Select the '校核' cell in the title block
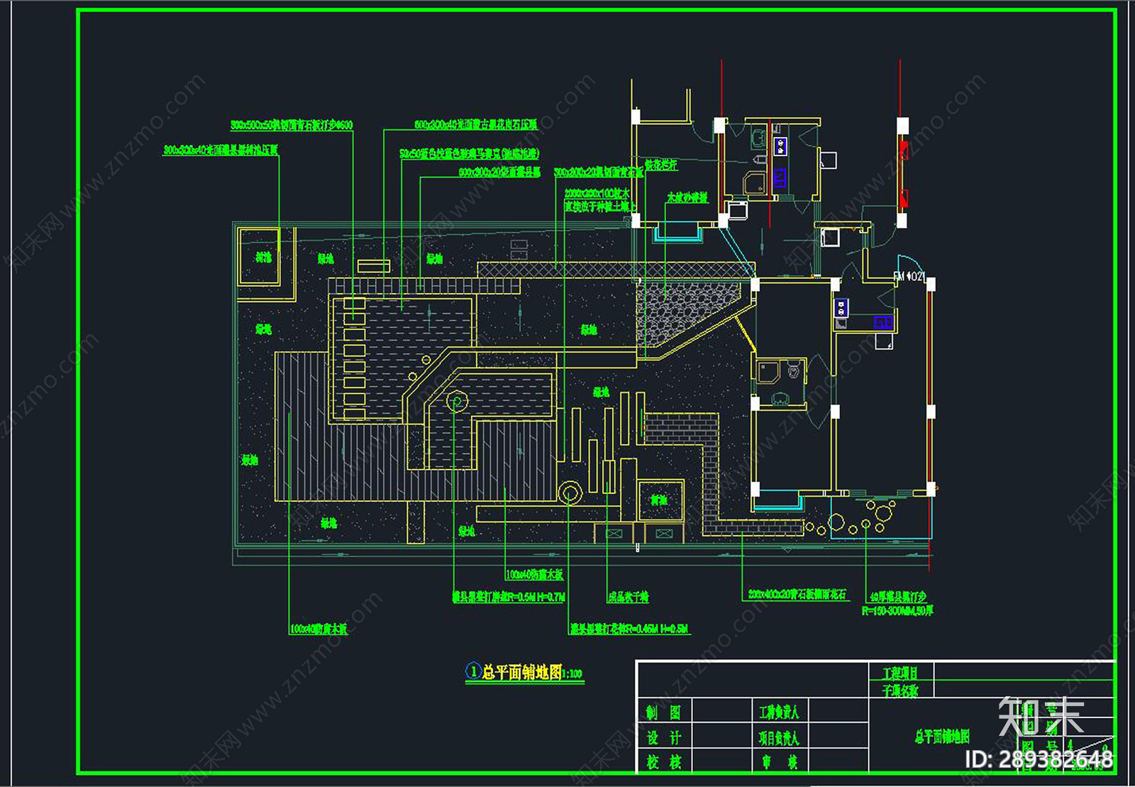Viewport: 1135px width, 787px height. 663,762
